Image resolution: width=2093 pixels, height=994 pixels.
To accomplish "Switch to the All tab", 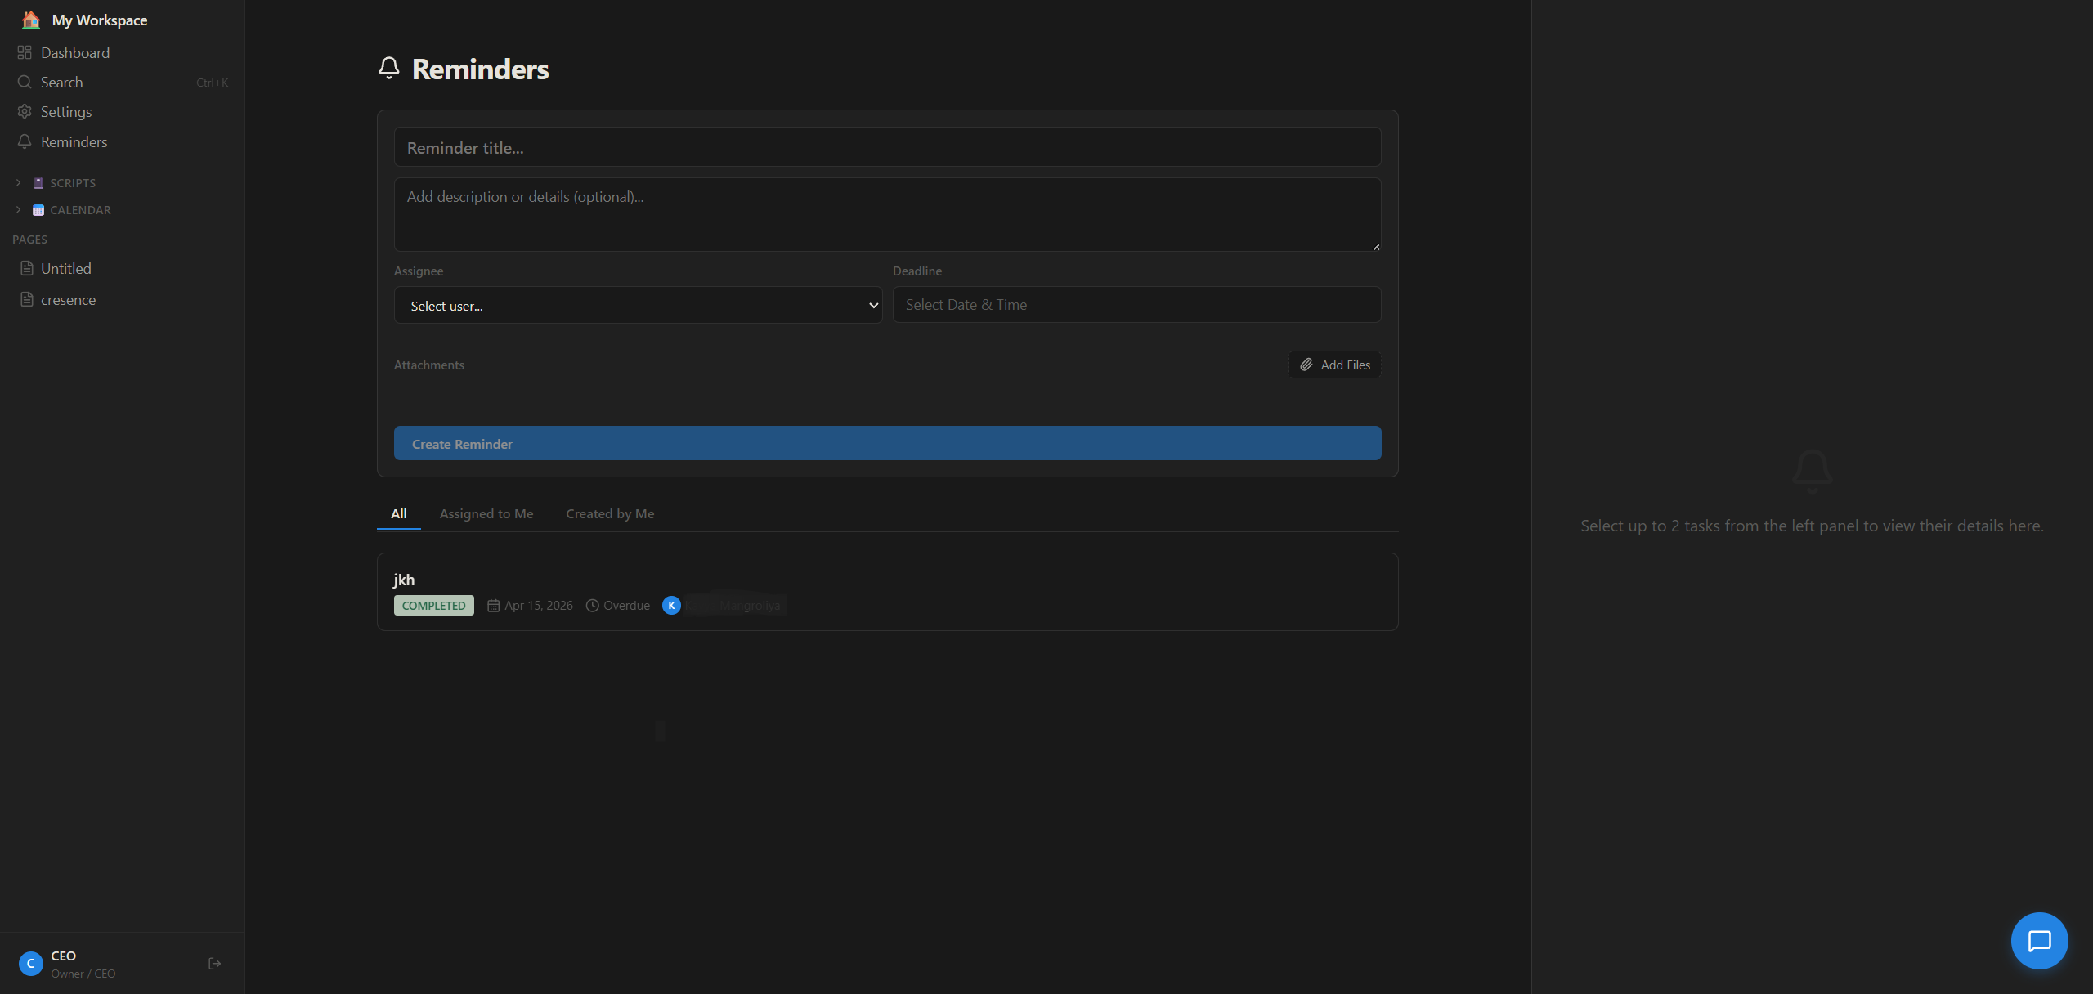I will [x=399, y=513].
